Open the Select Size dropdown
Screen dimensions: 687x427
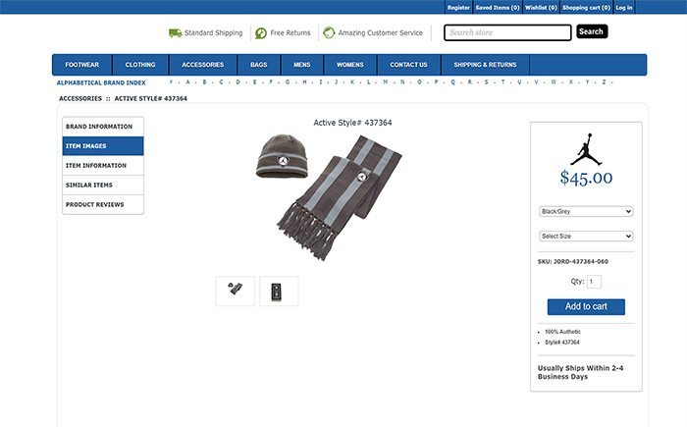coord(586,236)
